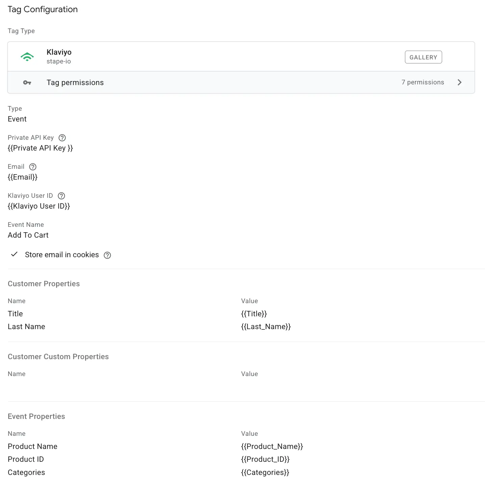
Task: Open the 7 permissions details via chevron
Action: 459,82
